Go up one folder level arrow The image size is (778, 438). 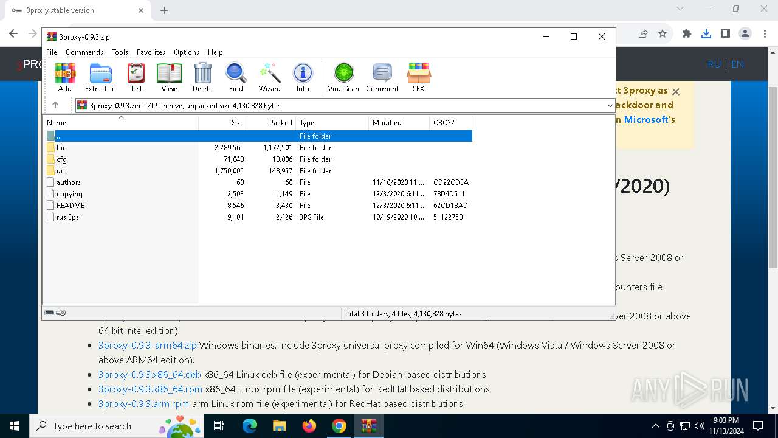pos(55,105)
